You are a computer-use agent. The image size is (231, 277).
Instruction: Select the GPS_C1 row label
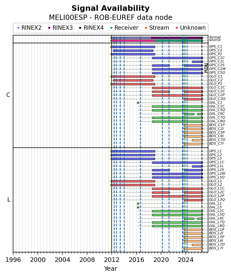[216, 47]
